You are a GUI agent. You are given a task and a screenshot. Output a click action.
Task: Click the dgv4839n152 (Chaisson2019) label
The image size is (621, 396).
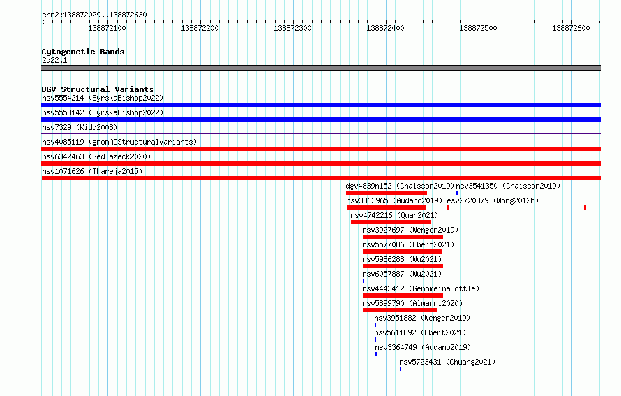(x=400, y=186)
